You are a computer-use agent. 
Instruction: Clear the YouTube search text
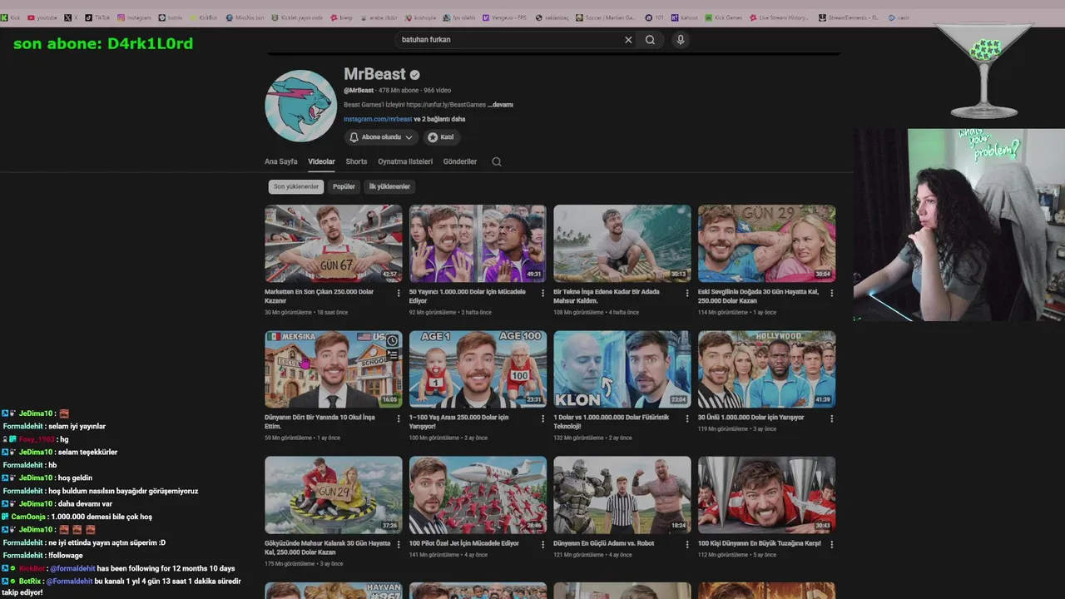click(628, 39)
